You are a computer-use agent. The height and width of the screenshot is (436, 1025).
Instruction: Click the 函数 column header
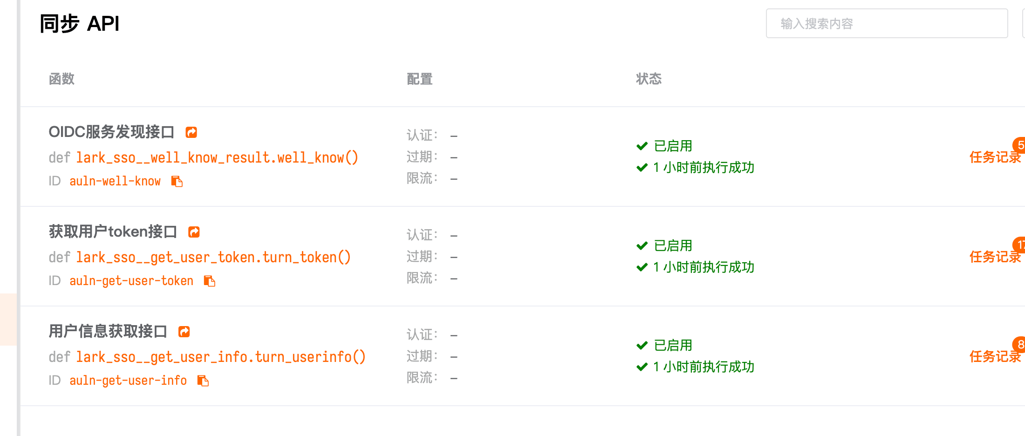61,79
